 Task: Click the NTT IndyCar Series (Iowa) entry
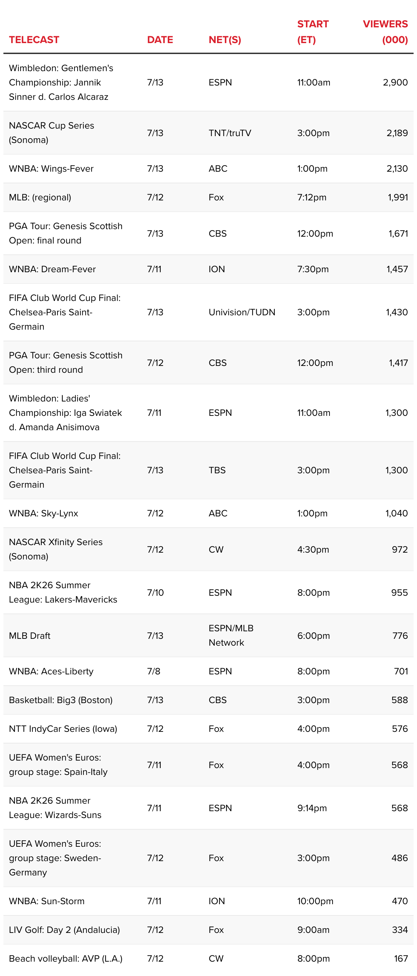pyautogui.click(x=63, y=729)
